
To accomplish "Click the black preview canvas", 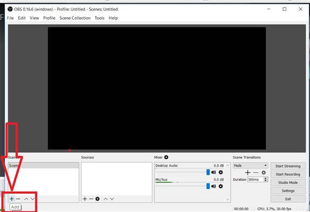I will 157,88.
